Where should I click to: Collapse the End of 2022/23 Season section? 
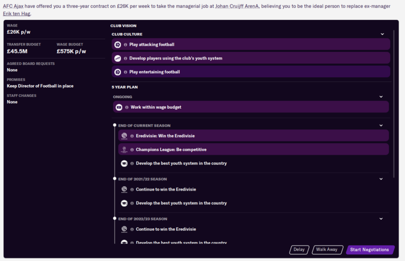[x=381, y=219]
